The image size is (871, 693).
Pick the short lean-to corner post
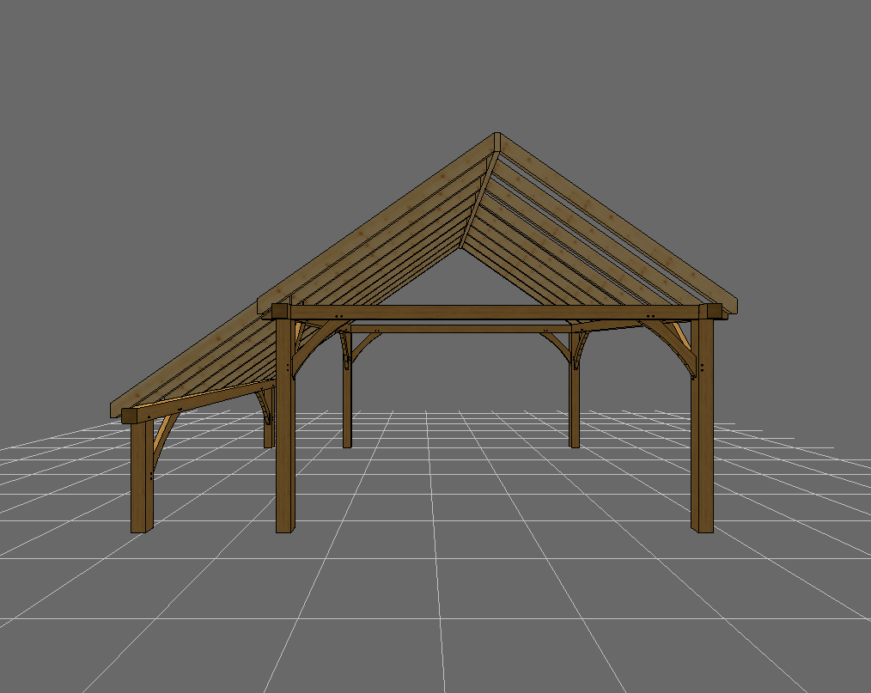point(141,481)
